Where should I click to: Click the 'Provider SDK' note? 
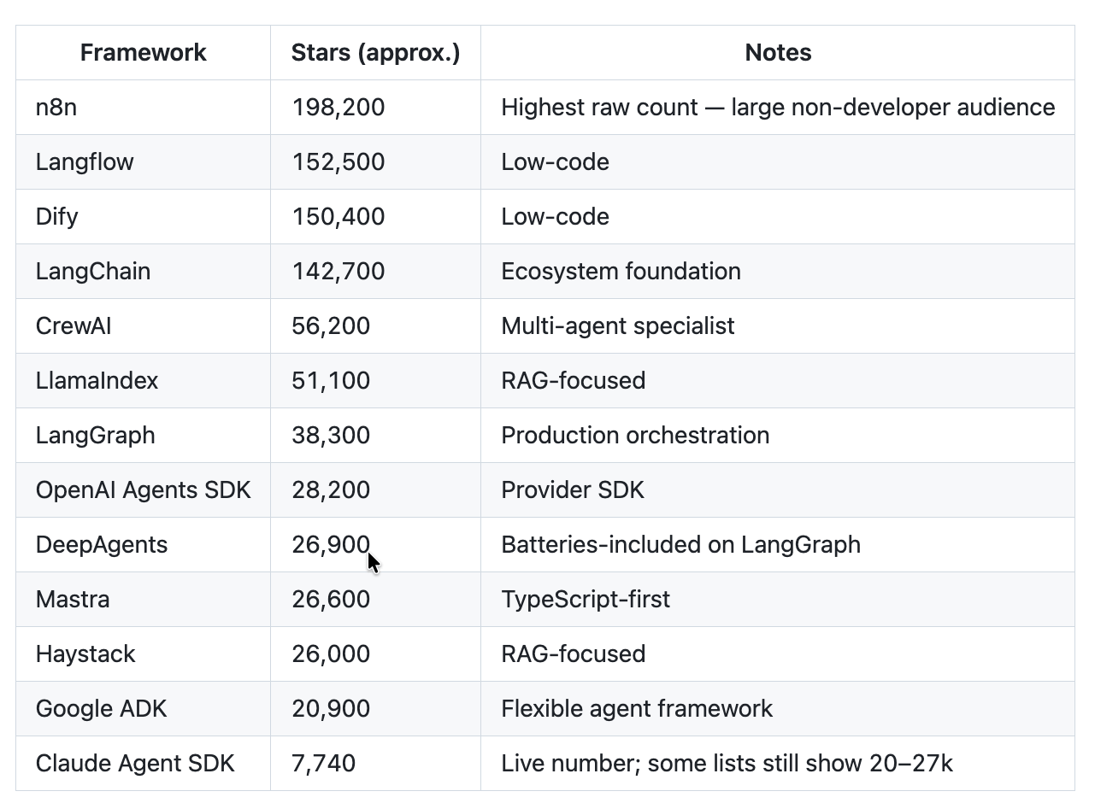573,490
